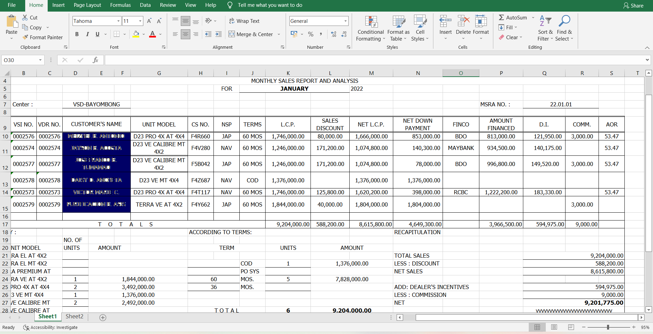Viewport: 653px width, 334px height.
Task: Toggle Middle Align vertical alignment
Action: coord(186,21)
